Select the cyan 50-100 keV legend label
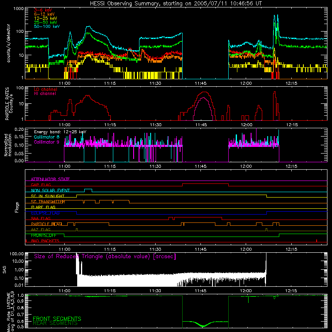332x332 pixels. tap(47, 27)
